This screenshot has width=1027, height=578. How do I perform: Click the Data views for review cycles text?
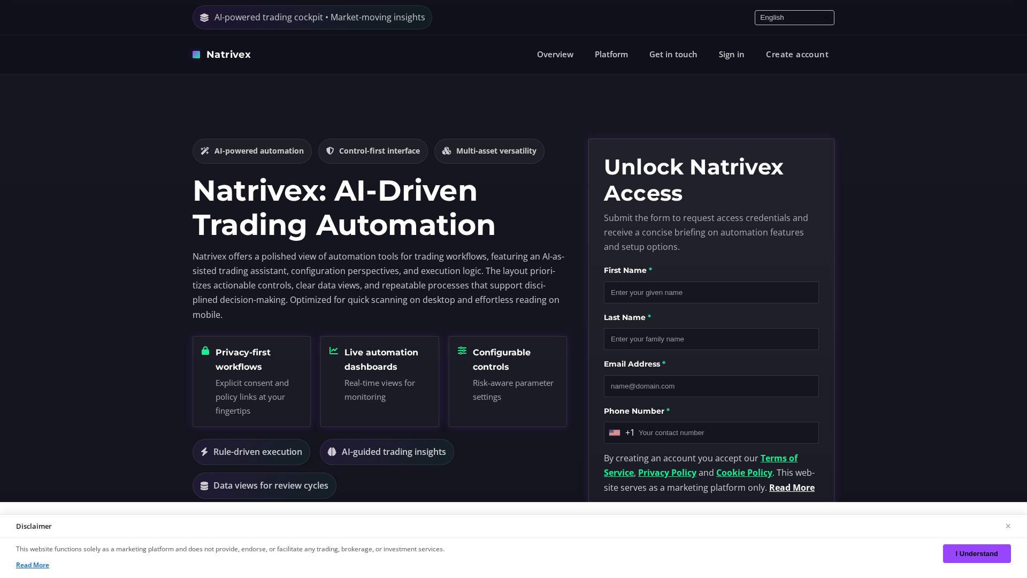[271, 485]
